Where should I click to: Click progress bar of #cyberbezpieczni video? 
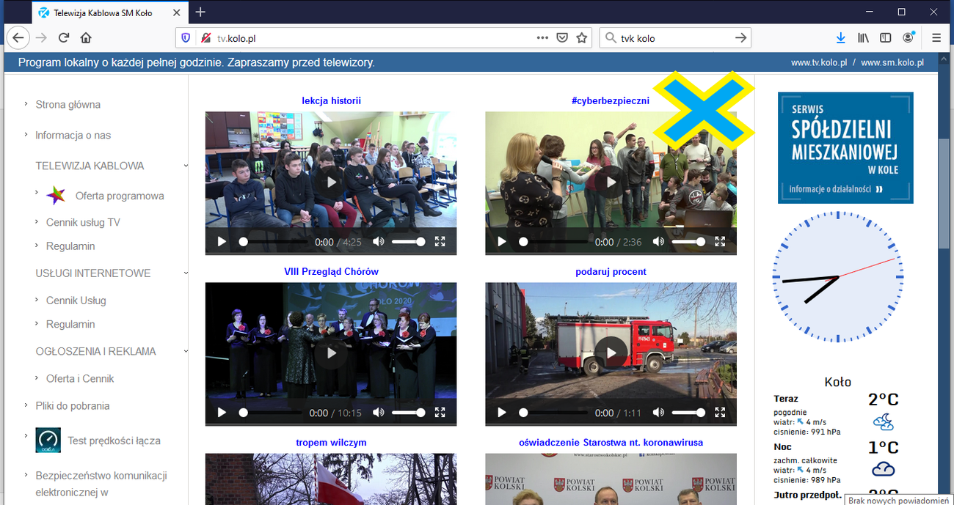(553, 241)
